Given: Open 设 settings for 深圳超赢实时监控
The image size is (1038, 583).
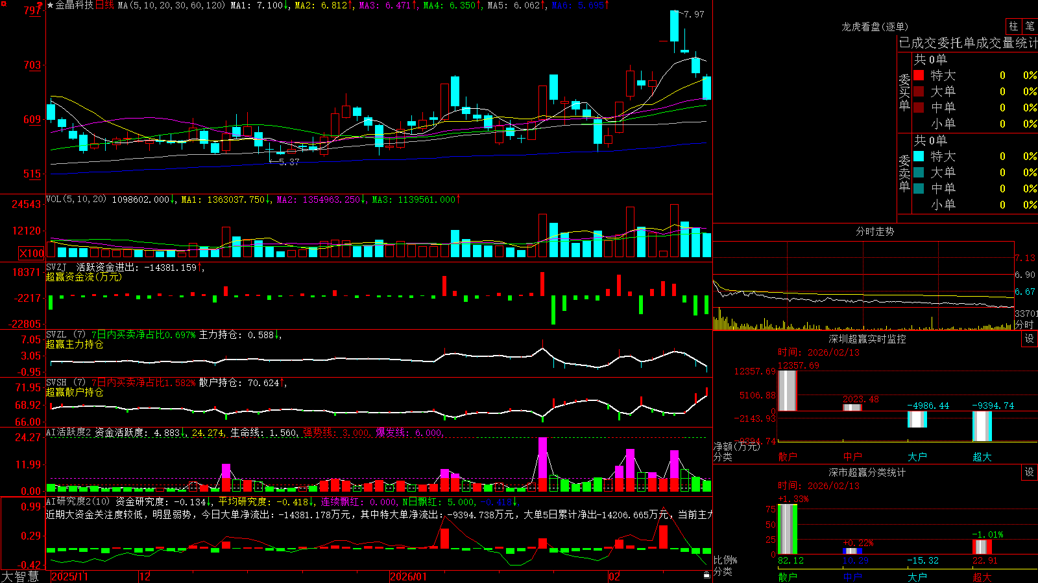Looking at the screenshot, I should pyautogui.click(x=1030, y=339).
